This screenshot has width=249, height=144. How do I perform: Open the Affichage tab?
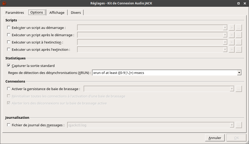tap(57, 12)
